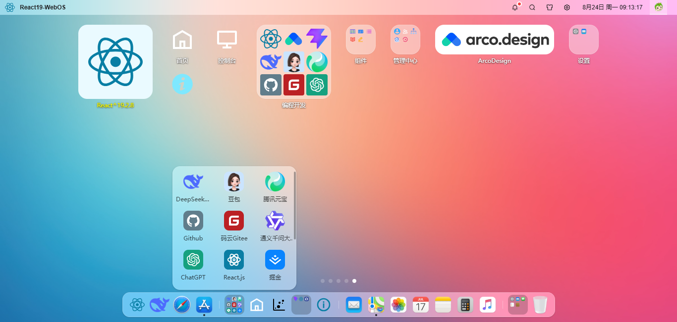Click the user avatar in top bar
Image resolution: width=677 pixels, height=322 pixels.
click(659, 7)
